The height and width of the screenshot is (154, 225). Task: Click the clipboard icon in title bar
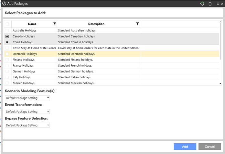click(x=210, y=4)
